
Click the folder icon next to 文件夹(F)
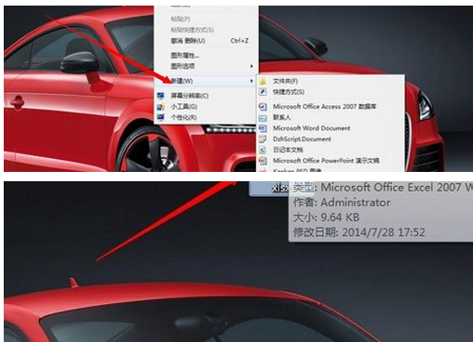coord(263,81)
